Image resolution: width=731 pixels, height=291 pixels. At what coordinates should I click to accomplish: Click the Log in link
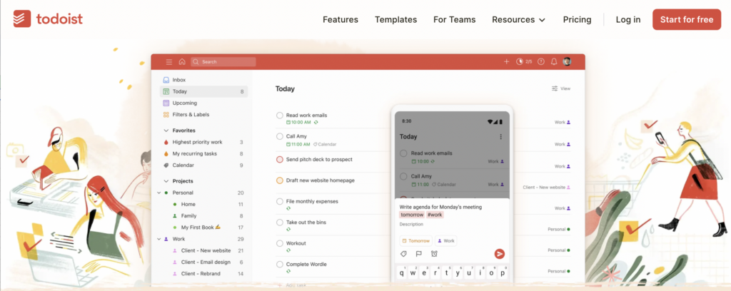tap(628, 19)
